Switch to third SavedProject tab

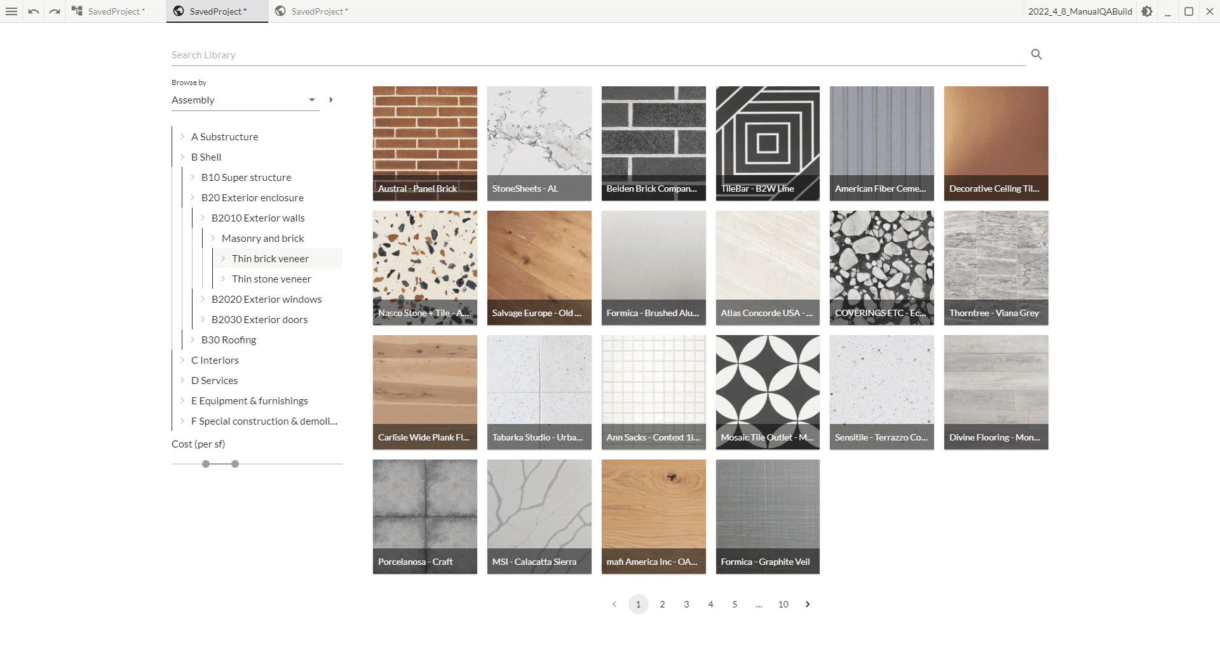(x=319, y=11)
